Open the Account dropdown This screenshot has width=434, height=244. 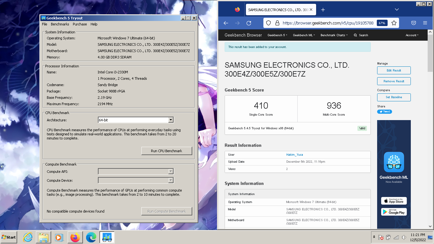[x=412, y=35]
